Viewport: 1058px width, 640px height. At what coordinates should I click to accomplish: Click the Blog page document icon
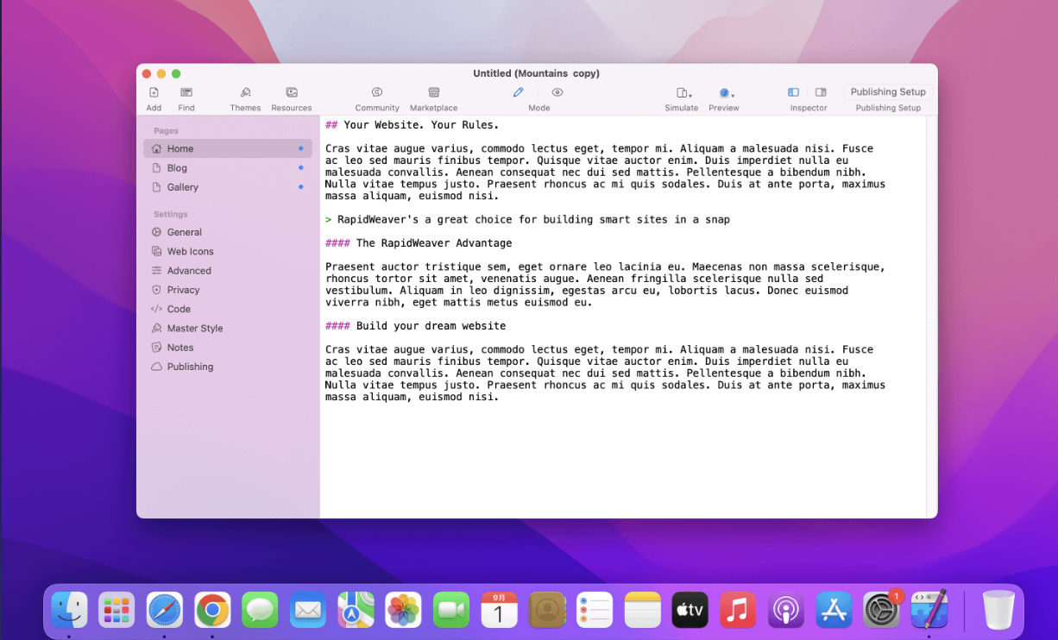click(x=156, y=168)
